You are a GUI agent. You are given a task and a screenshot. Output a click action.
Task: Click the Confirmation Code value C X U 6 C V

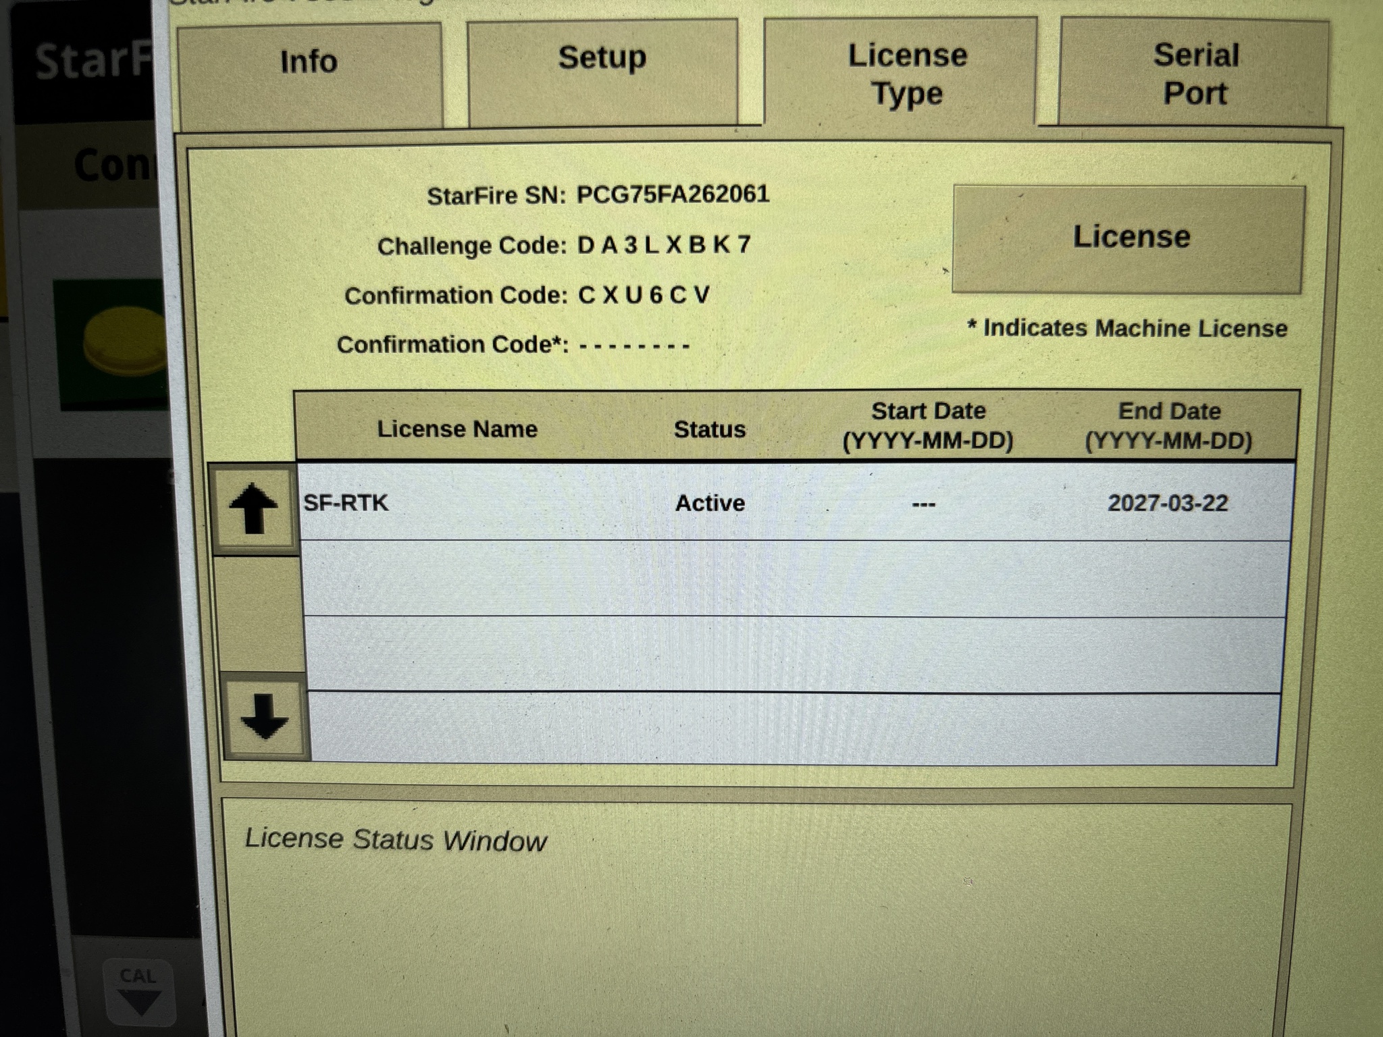644,294
